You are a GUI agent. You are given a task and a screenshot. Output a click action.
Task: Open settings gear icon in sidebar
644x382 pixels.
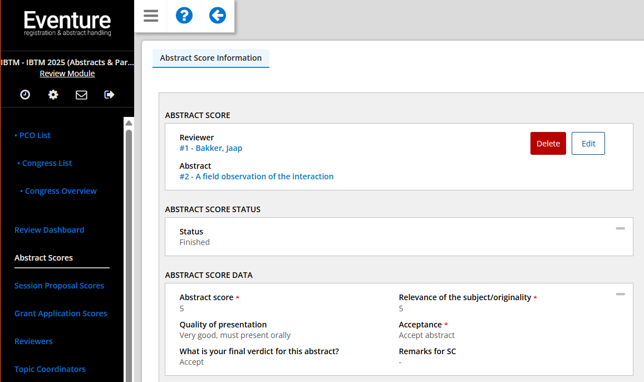pos(53,95)
